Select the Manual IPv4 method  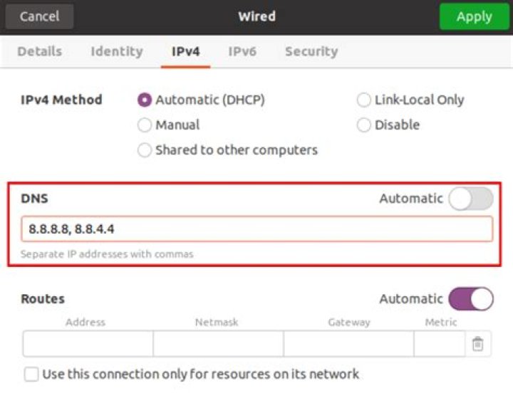click(145, 125)
